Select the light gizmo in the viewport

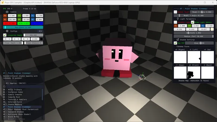tap(142, 77)
